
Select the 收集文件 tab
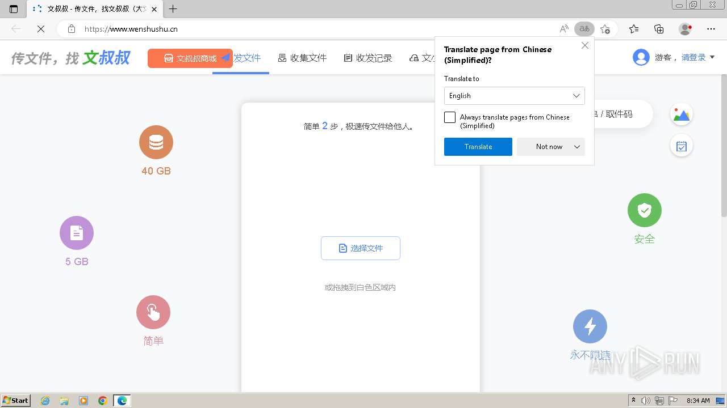click(302, 58)
